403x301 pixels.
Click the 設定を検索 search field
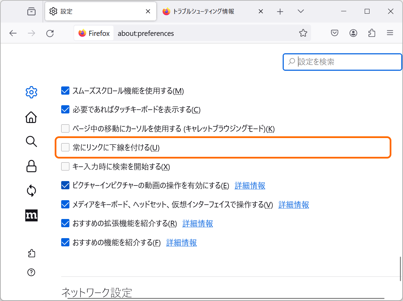(x=342, y=62)
